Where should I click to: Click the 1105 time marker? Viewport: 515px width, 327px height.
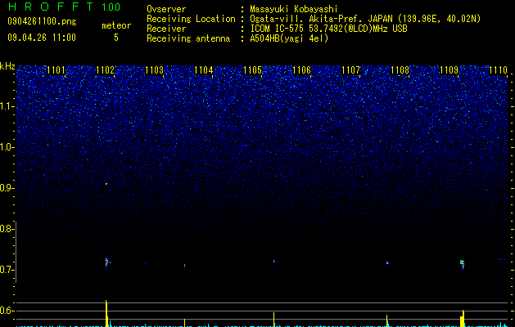point(252,70)
